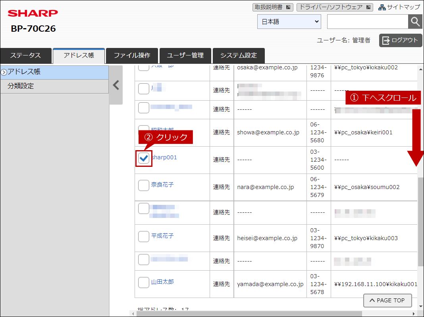Open the 山田太郎 contact link

tap(162, 282)
